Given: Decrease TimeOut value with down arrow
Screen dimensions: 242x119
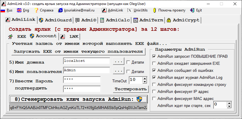Looking at the screenshot, I should [145, 82].
